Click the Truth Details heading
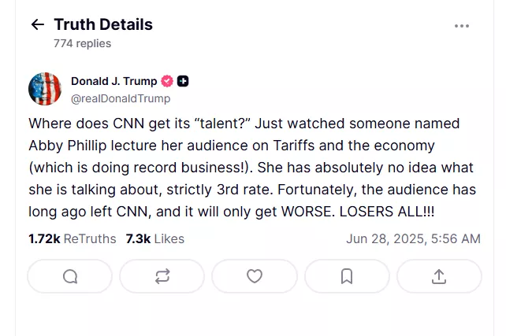Image resolution: width=506 pixels, height=336 pixels. pyautogui.click(x=103, y=24)
